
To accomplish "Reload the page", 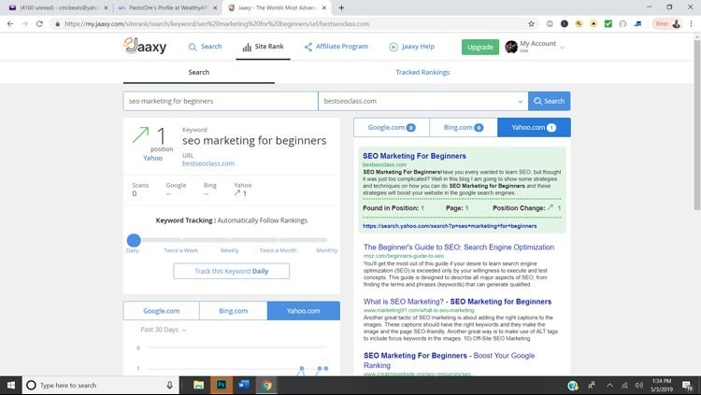I will click(39, 23).
